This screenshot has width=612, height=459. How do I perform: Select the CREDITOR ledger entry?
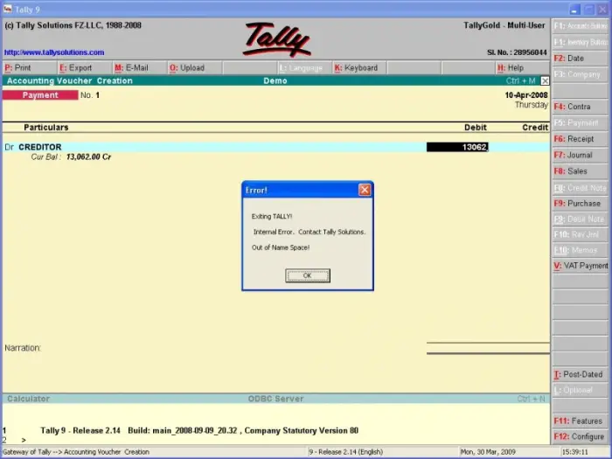click(x=40, y=147)
